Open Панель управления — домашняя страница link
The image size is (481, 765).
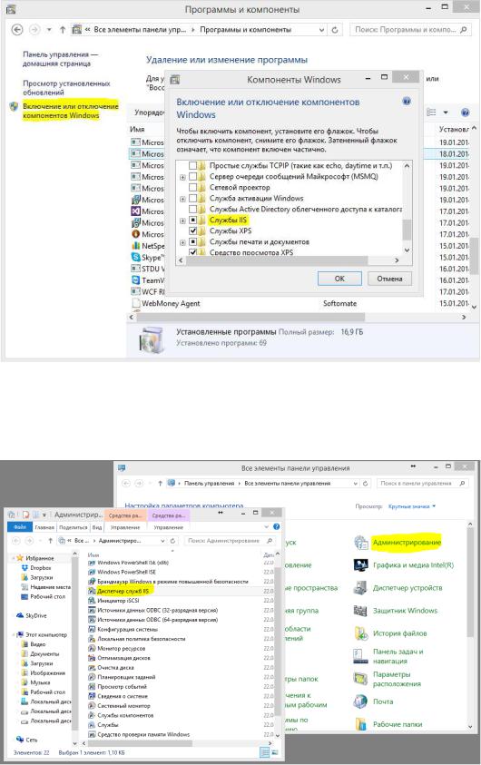click(x=61, y=59)
